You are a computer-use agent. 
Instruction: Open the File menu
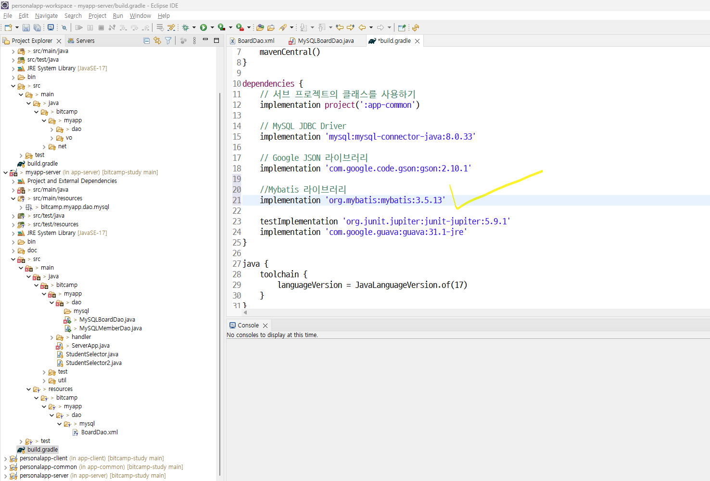click(x=8, y=16)
